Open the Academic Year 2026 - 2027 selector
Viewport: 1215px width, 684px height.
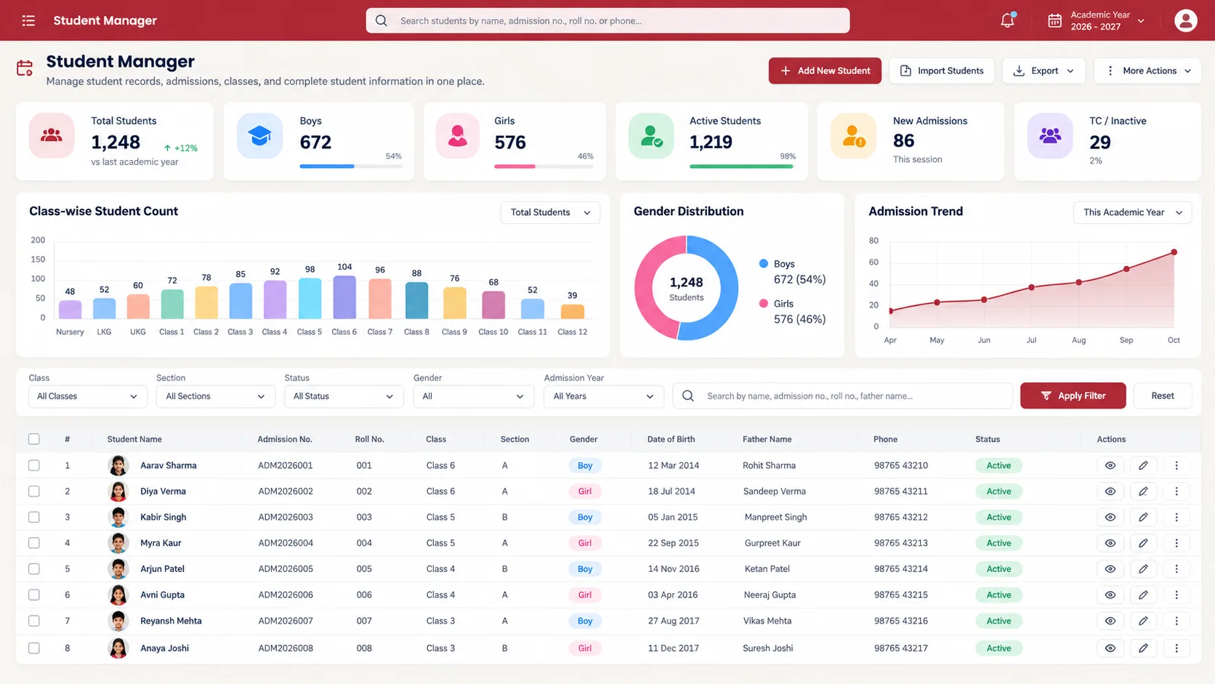pos(1097,20)
